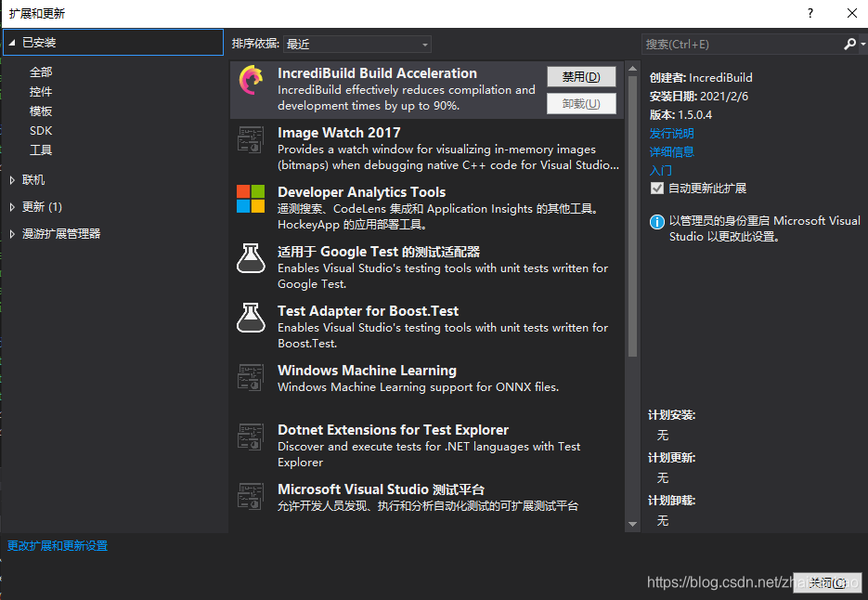Select Image Watch 2017 title
This screenshot has height=600, width=868.
click(339, 133)
